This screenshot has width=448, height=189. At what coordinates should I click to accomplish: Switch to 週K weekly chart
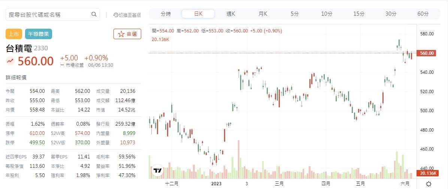point(231,14)
